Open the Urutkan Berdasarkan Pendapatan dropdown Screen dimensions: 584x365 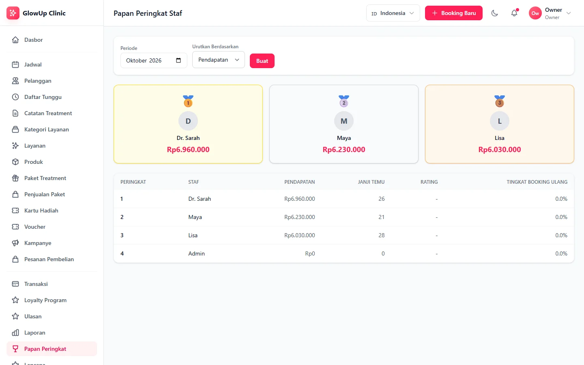pyautogui.click(x=219, y=60)
